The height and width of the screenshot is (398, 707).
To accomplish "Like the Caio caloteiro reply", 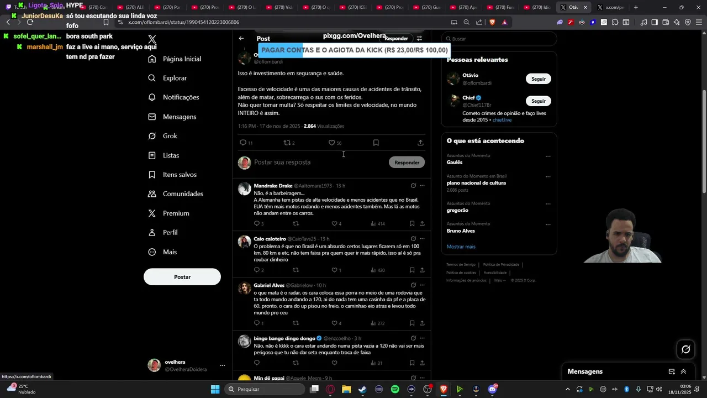I will (334, 270).
